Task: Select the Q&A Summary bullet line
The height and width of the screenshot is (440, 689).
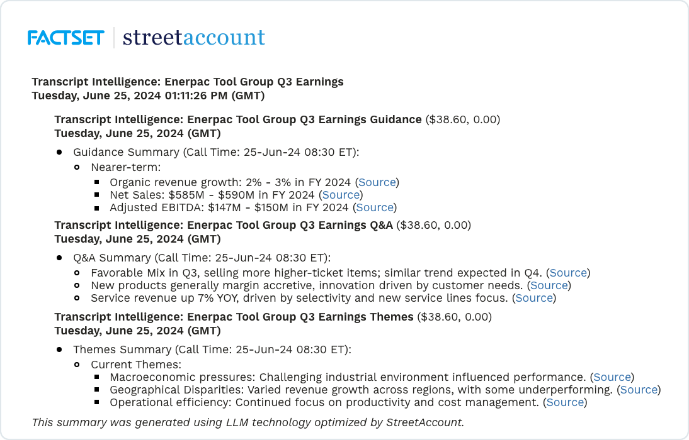Action: coord(202,258)
